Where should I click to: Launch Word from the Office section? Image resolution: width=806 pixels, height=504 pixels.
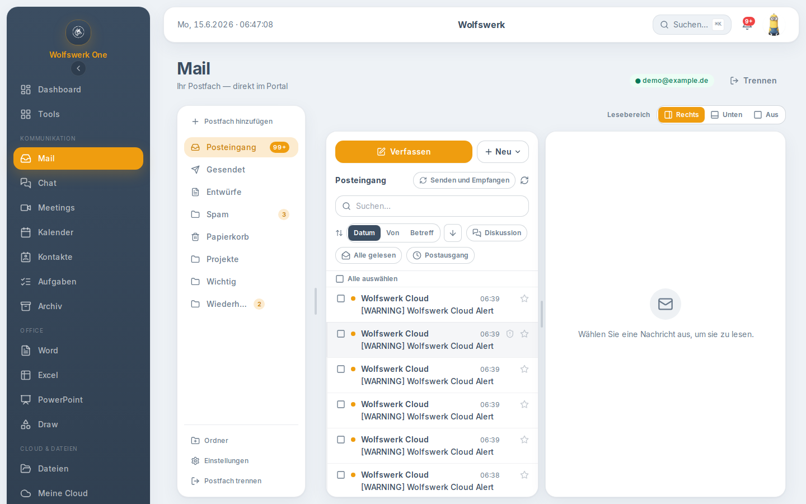click(78, 351)
